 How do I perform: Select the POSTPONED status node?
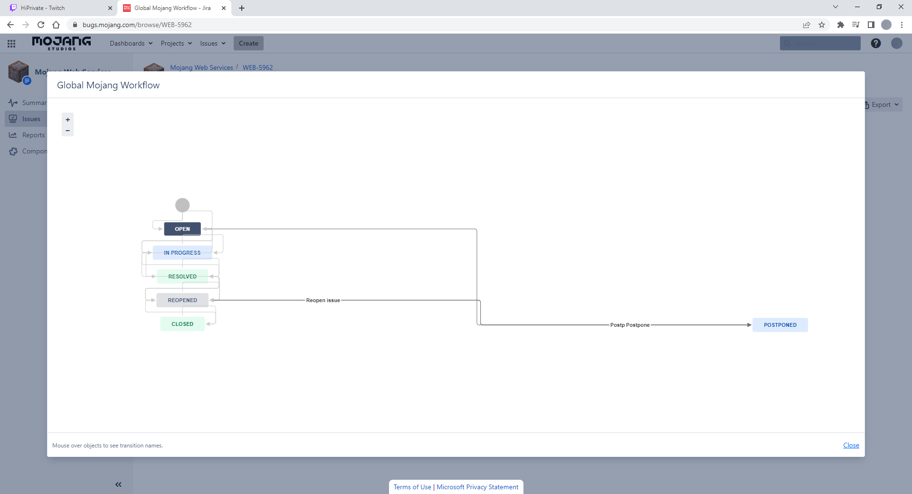[780, 325]
